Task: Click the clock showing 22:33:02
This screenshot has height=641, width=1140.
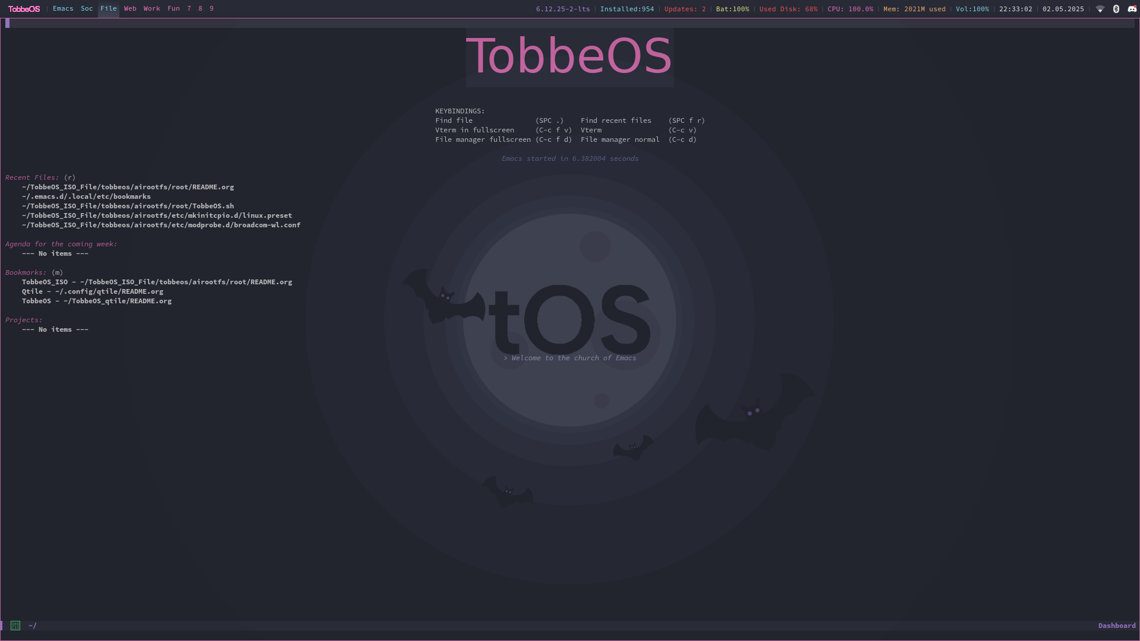Action: pyautogui.click(x=1016, y=9)
